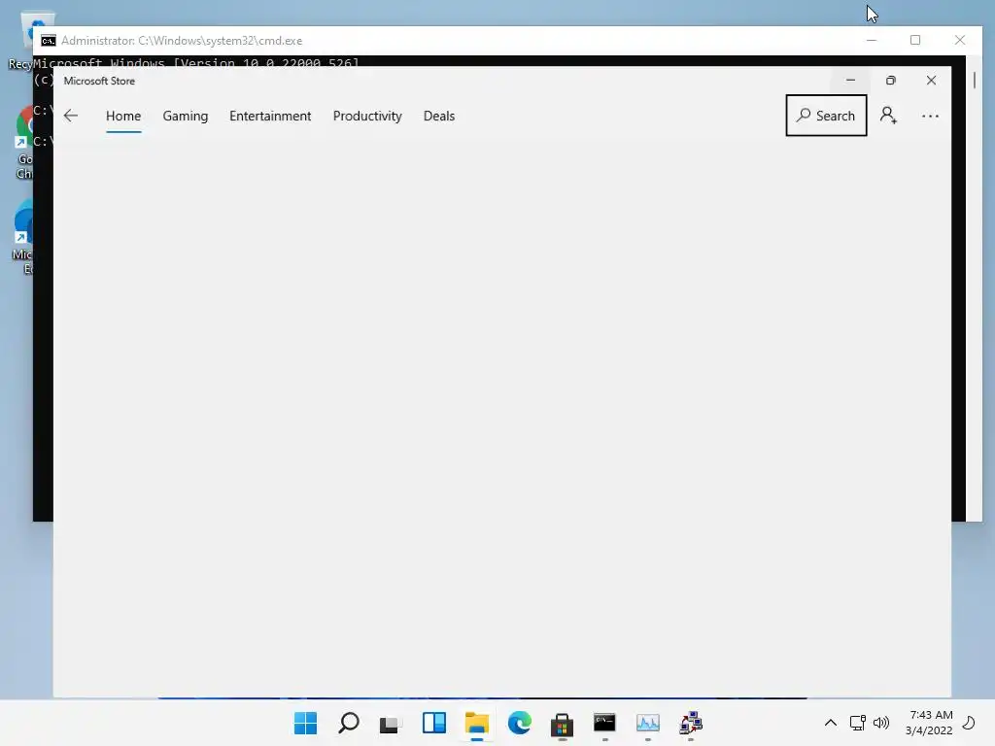Select the Google Chrome desktop shortcut
The image size is (995, 746).
point(22,143)
